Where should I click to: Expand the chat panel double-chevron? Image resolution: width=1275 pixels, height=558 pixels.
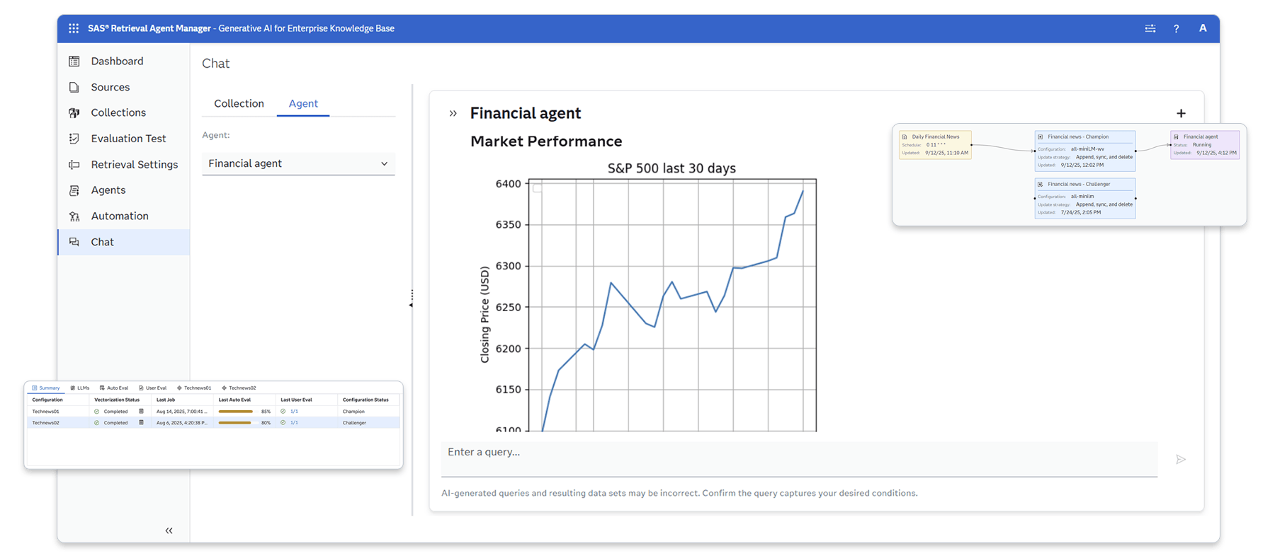point(453,113)
